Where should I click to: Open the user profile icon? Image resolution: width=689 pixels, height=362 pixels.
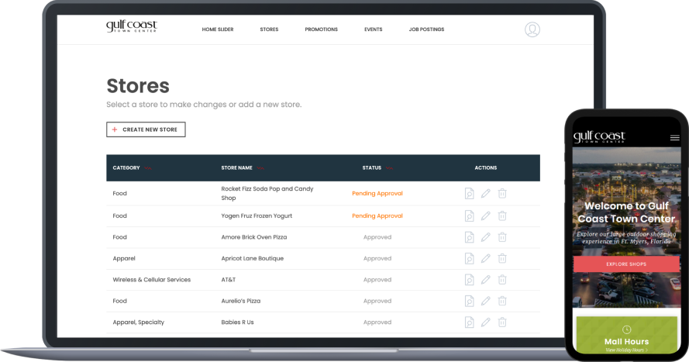pyautogui.click(x=532, y=29)
